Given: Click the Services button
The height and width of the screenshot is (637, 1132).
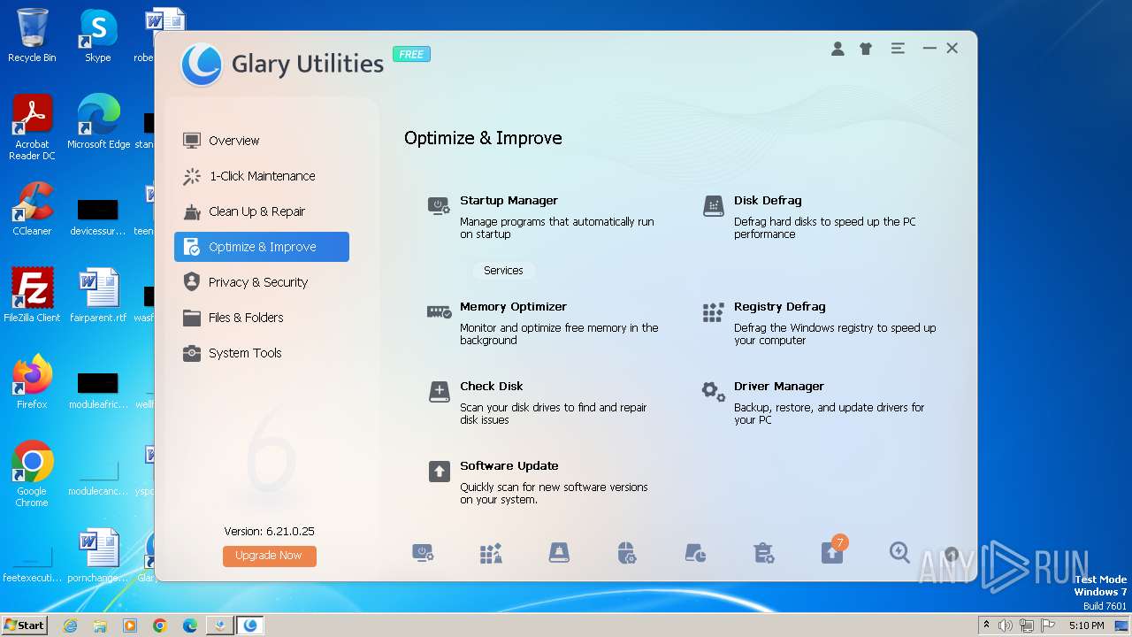Looking at the screenshot, I should pos(503,271).
